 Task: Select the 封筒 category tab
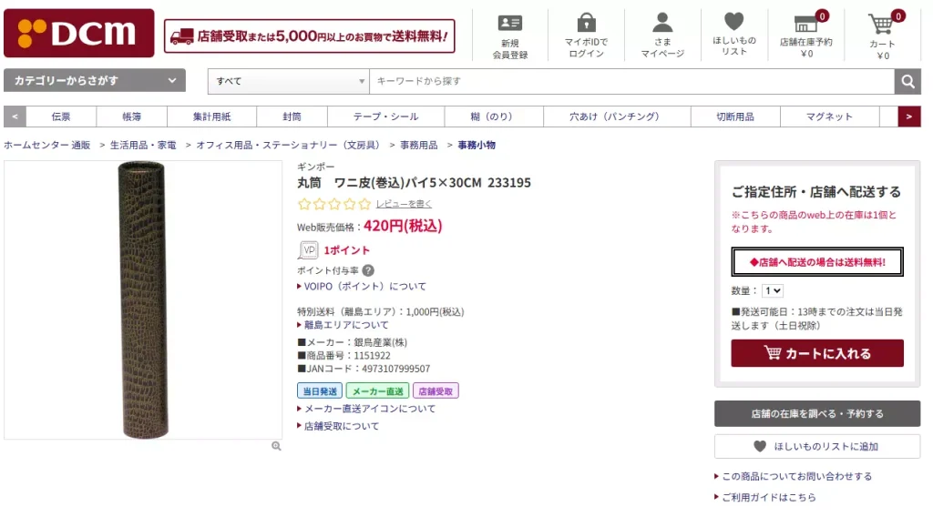pos(292,117)
